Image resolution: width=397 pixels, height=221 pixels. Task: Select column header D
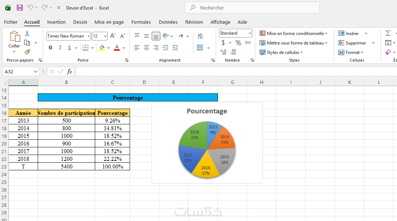pyautogui.click(x=144, y=82)
